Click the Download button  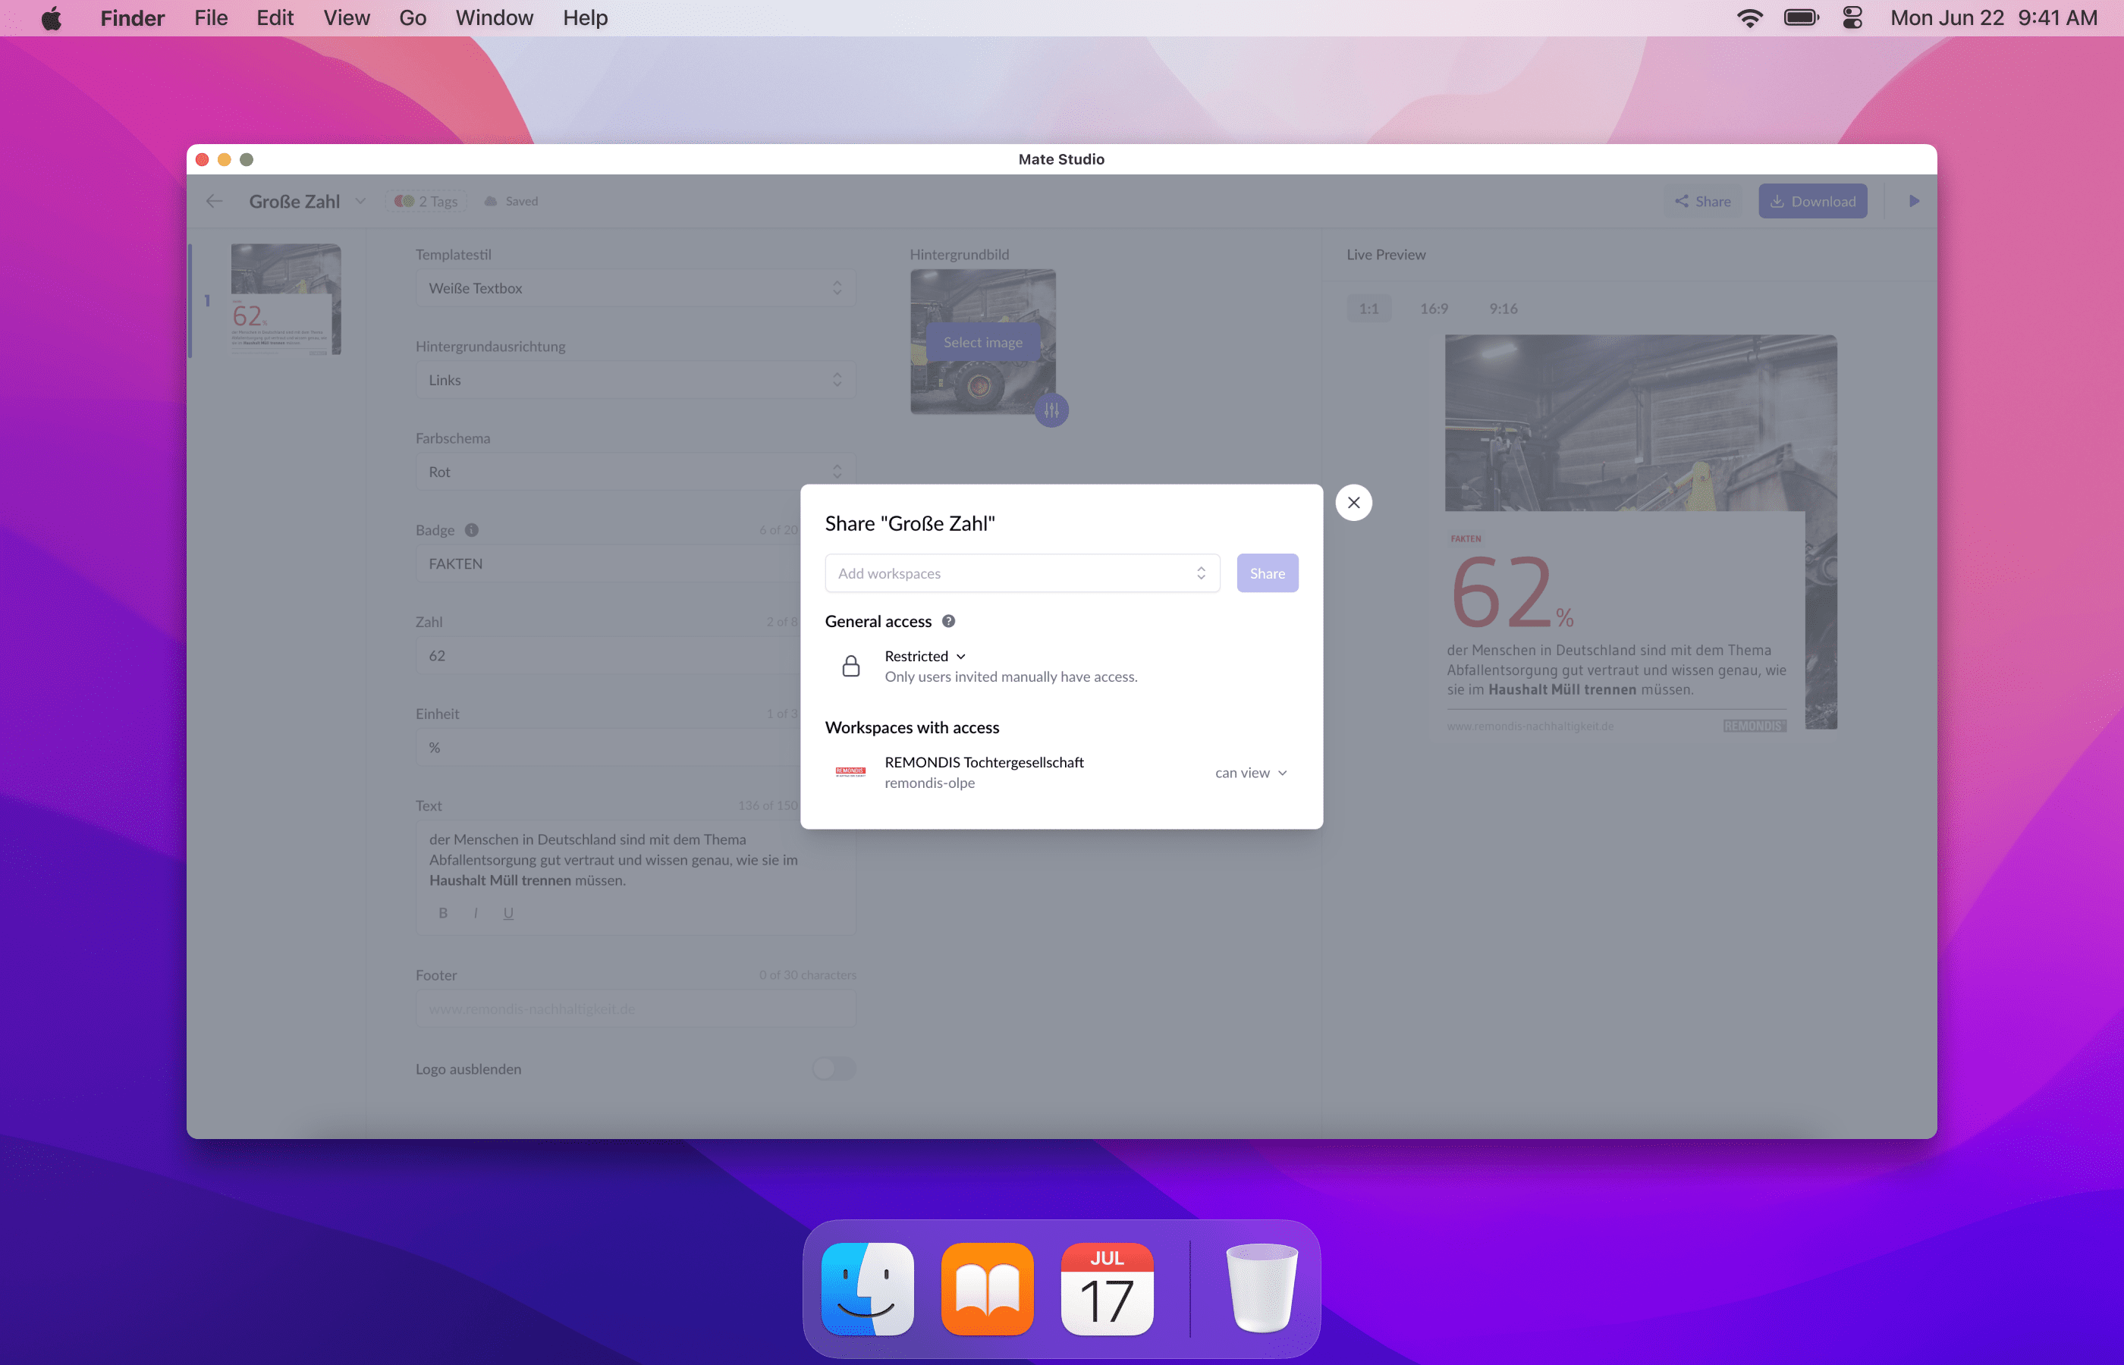click(1813, 201)
